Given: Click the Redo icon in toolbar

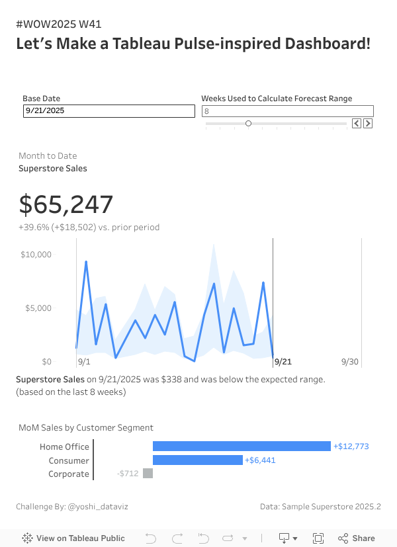Looking at the screenshot, I should click(x=177, y=538).
